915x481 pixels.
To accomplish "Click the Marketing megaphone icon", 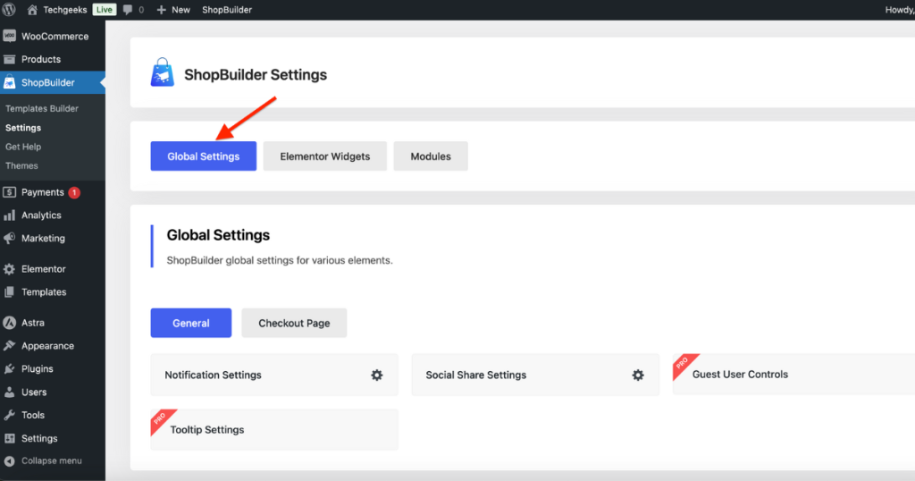I will pos(9,238).
